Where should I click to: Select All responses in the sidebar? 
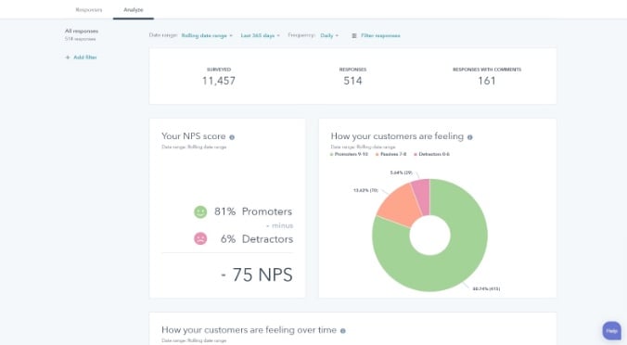pos(82,32)
